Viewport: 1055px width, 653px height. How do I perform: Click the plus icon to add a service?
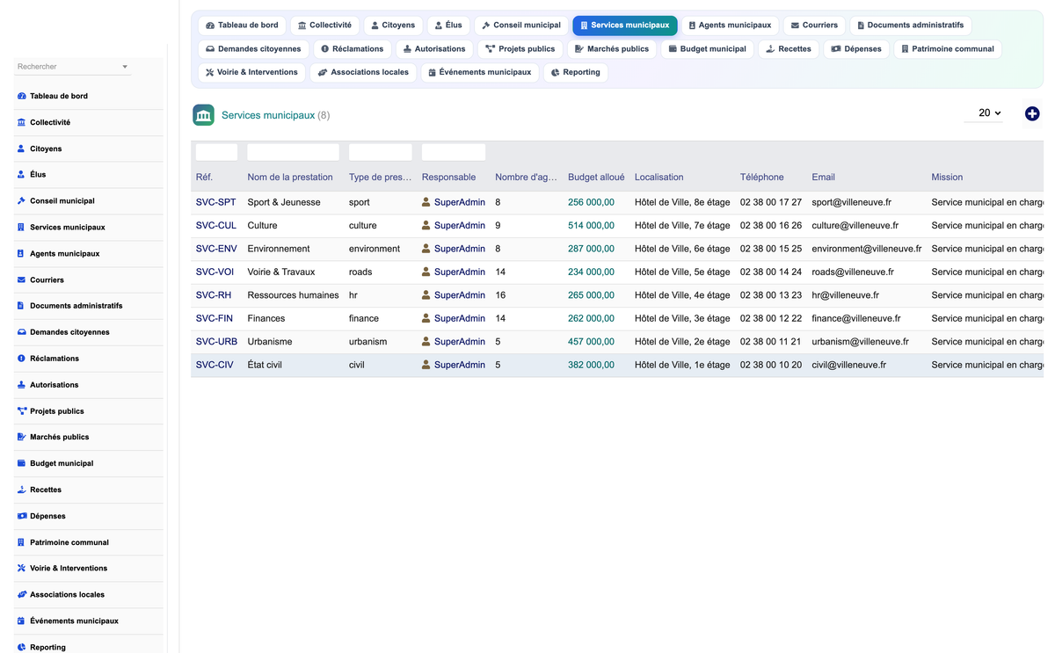(x=1032, y=113)
